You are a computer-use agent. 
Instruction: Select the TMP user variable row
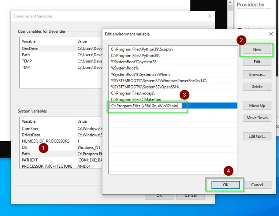click(61, 68)
